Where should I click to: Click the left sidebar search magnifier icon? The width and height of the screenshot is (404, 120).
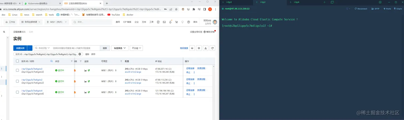[x=4, y=32]
